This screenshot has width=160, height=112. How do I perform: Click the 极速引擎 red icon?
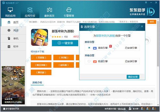point(95,61)
